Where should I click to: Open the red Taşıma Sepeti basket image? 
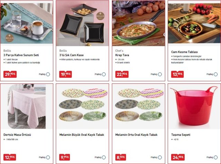tap(194, 106)
